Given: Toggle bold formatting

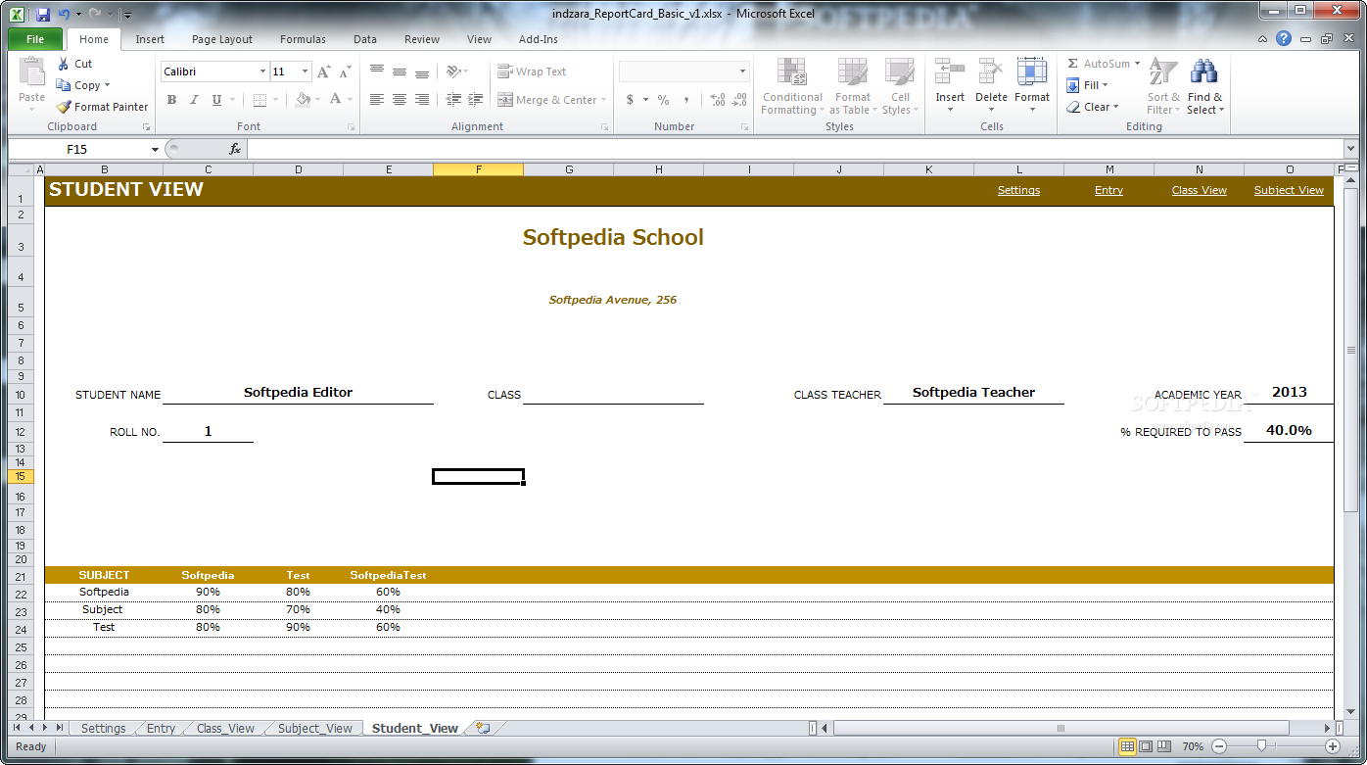Looking at the screenshot, I should (171, 100).
